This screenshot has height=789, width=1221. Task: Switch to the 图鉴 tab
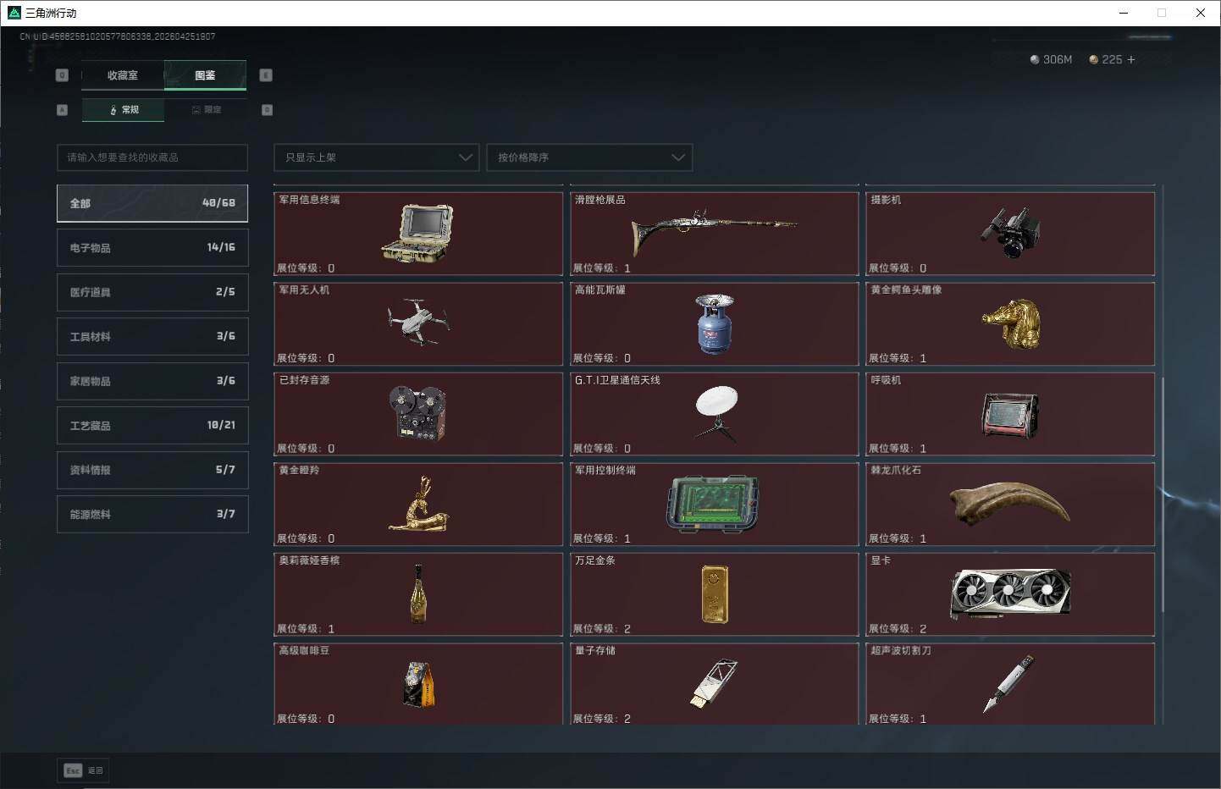[205, 75]
